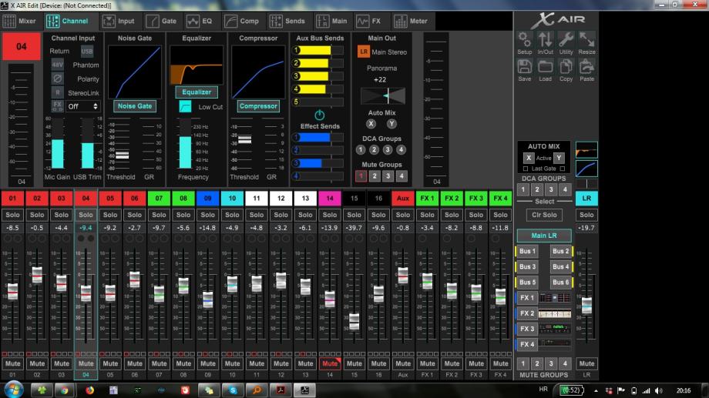
Task: Enable the Low Cut filter
Action: [x=185, y=107]
